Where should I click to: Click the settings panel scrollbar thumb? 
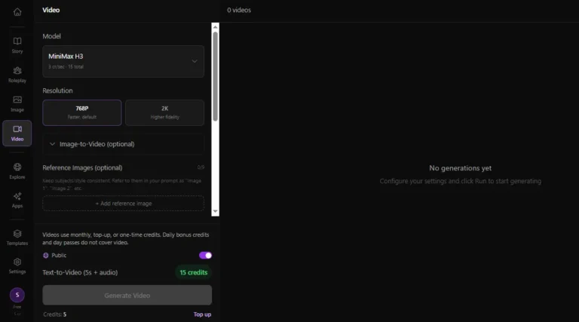(216, 76)
